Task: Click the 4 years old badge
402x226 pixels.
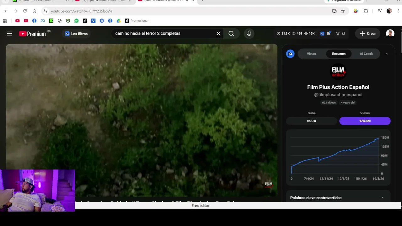Action: [348, 103]
